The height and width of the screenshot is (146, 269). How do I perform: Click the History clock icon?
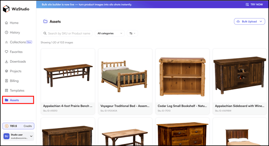6,32
